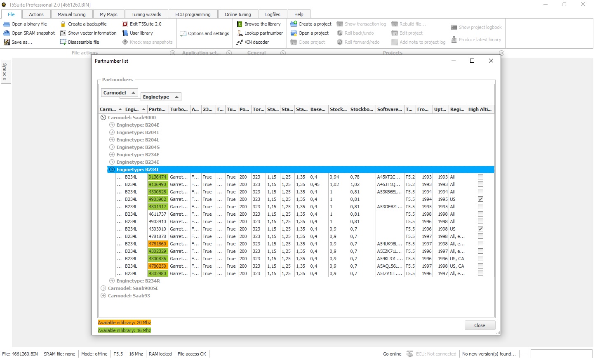595x358 pixels.
Task: Click the Open a project icon
Action: point(294,33)
